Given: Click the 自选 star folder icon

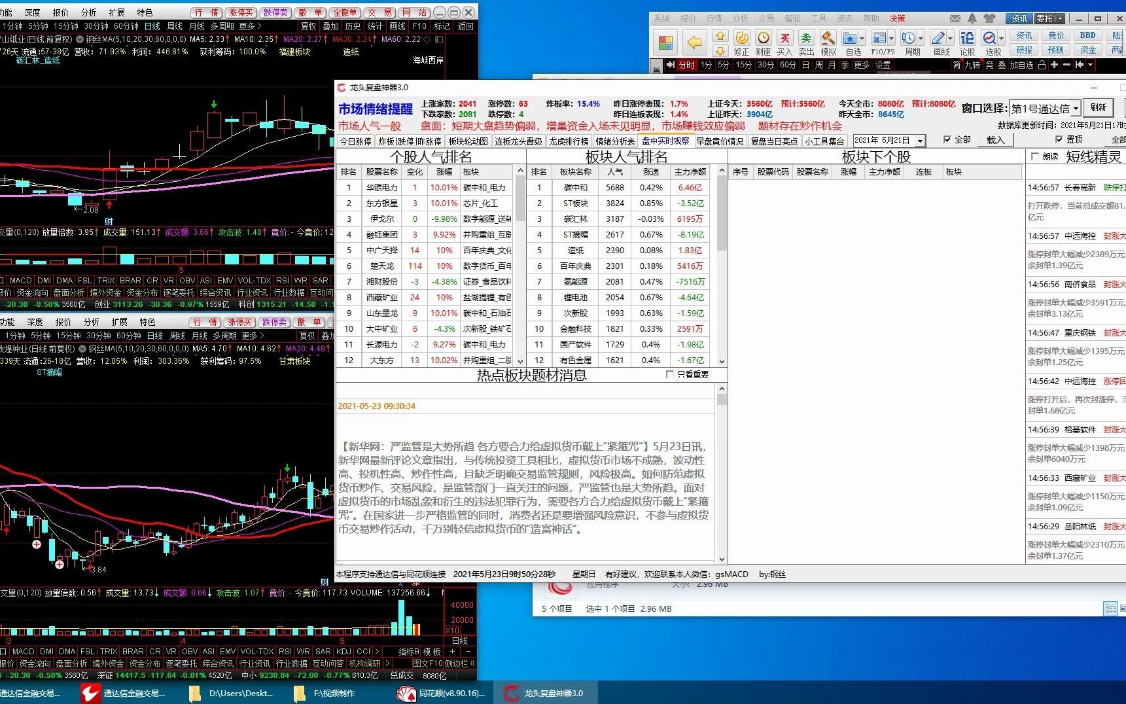Looking at the screenshot, I should 850,39.
